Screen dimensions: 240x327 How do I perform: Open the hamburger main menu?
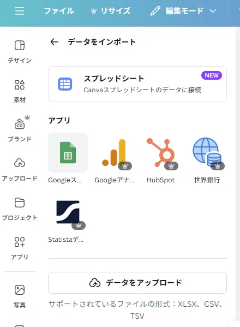20,11
